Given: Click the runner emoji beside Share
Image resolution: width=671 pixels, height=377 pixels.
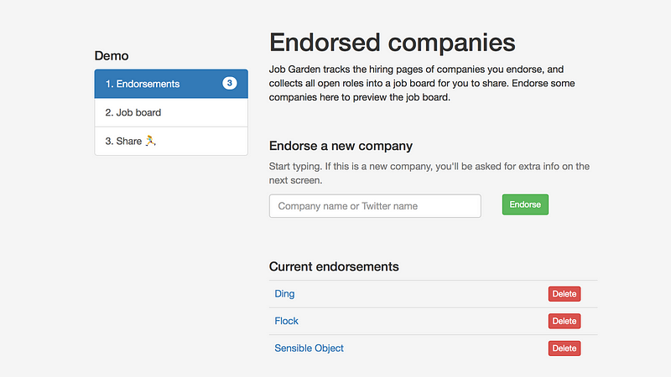Looking at the screenshot, I should (150, 141).
